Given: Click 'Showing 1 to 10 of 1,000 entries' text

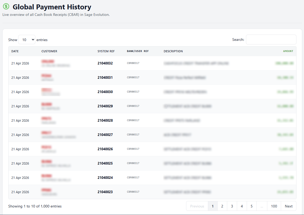Looking at the screenshot, I should point(35,206).
